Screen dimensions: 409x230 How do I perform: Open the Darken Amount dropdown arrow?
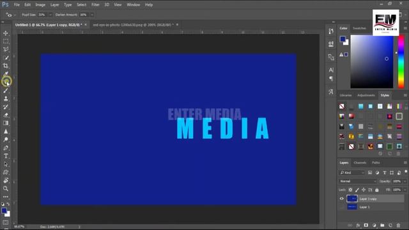[92, 15]
